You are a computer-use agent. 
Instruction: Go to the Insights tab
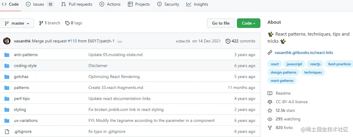point(197,4)
